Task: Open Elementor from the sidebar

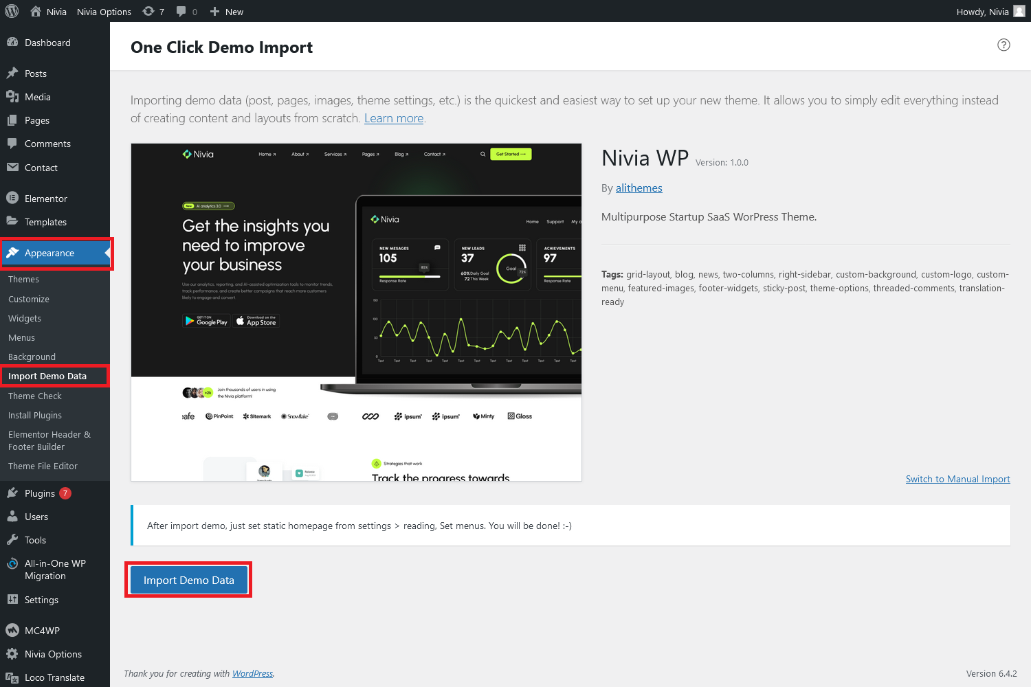Action: point(45,199)
